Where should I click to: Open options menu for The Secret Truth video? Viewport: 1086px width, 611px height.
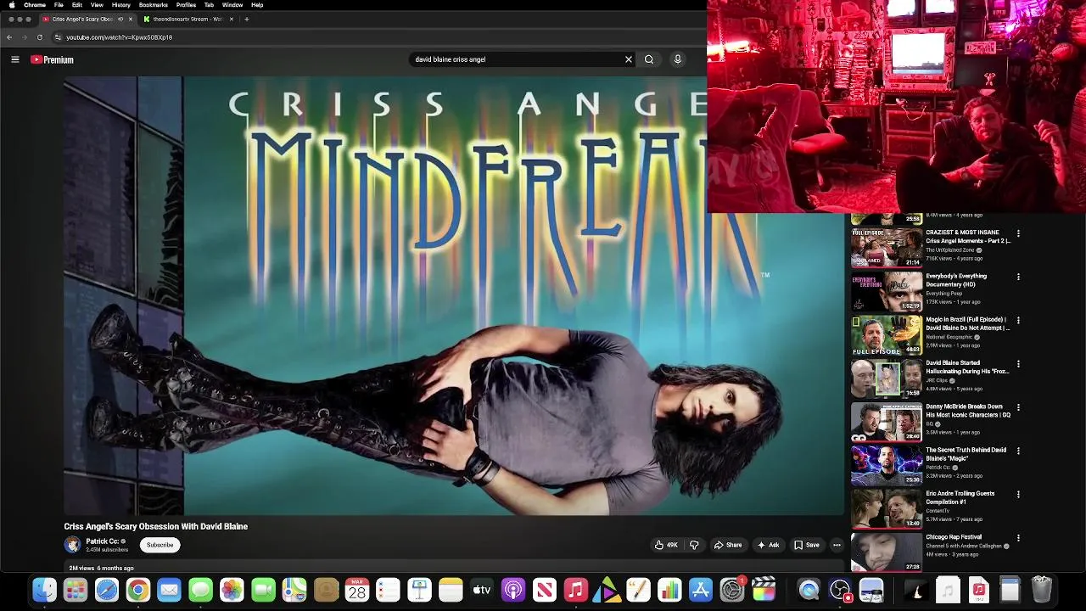(x=1018, y=451)
